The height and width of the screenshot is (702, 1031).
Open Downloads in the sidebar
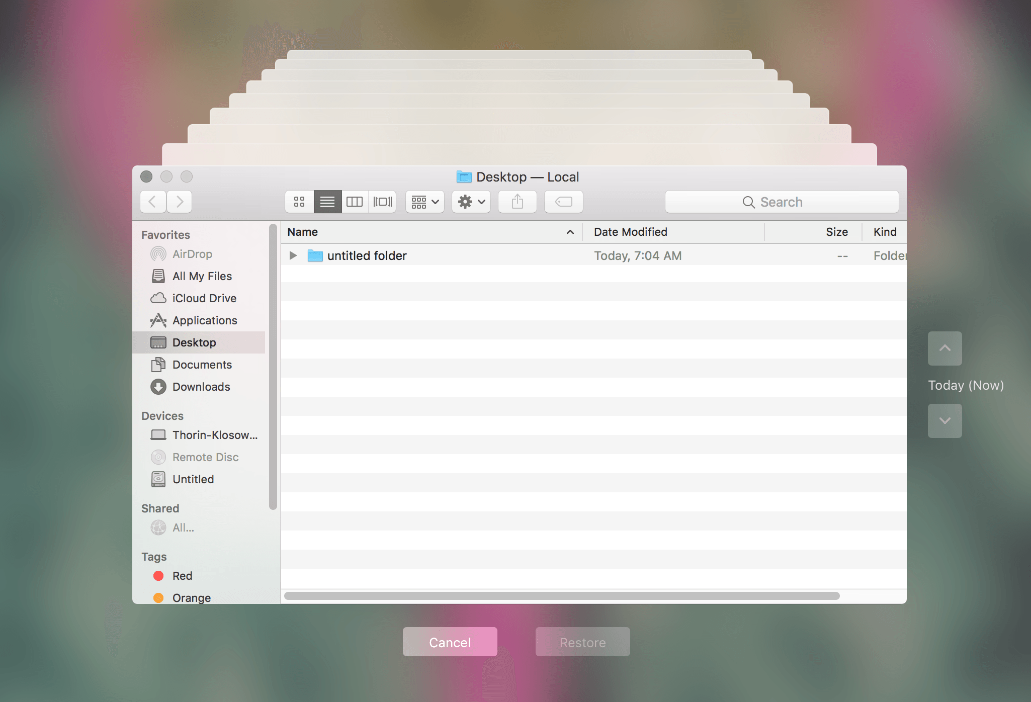click(x=201, y=387)
